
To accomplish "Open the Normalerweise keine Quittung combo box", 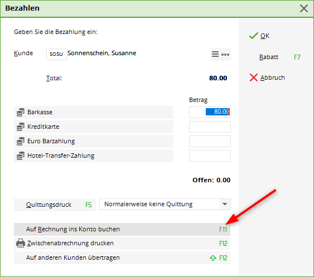I will (165, 204).
